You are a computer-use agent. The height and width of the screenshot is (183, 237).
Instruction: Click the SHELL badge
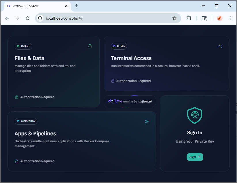click(119, 46)
